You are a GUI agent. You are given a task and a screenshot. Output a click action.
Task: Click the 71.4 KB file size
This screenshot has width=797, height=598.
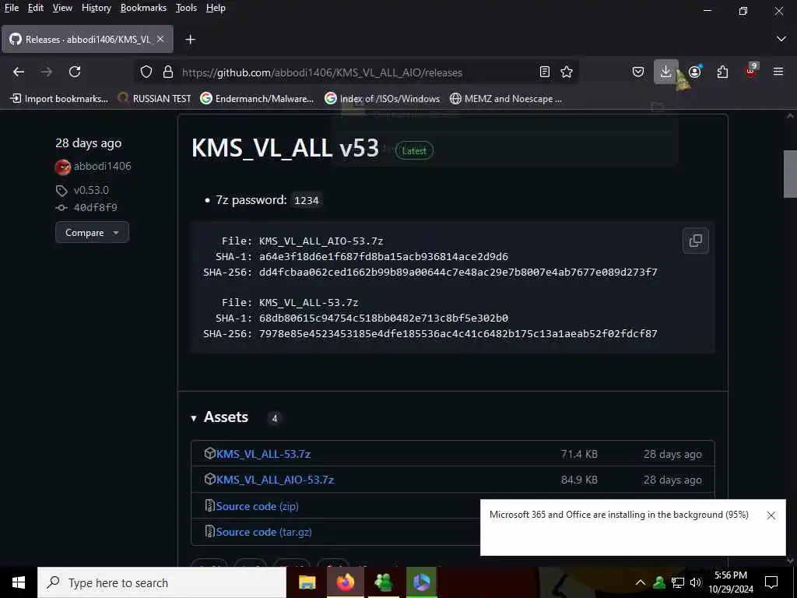[579, 454]
